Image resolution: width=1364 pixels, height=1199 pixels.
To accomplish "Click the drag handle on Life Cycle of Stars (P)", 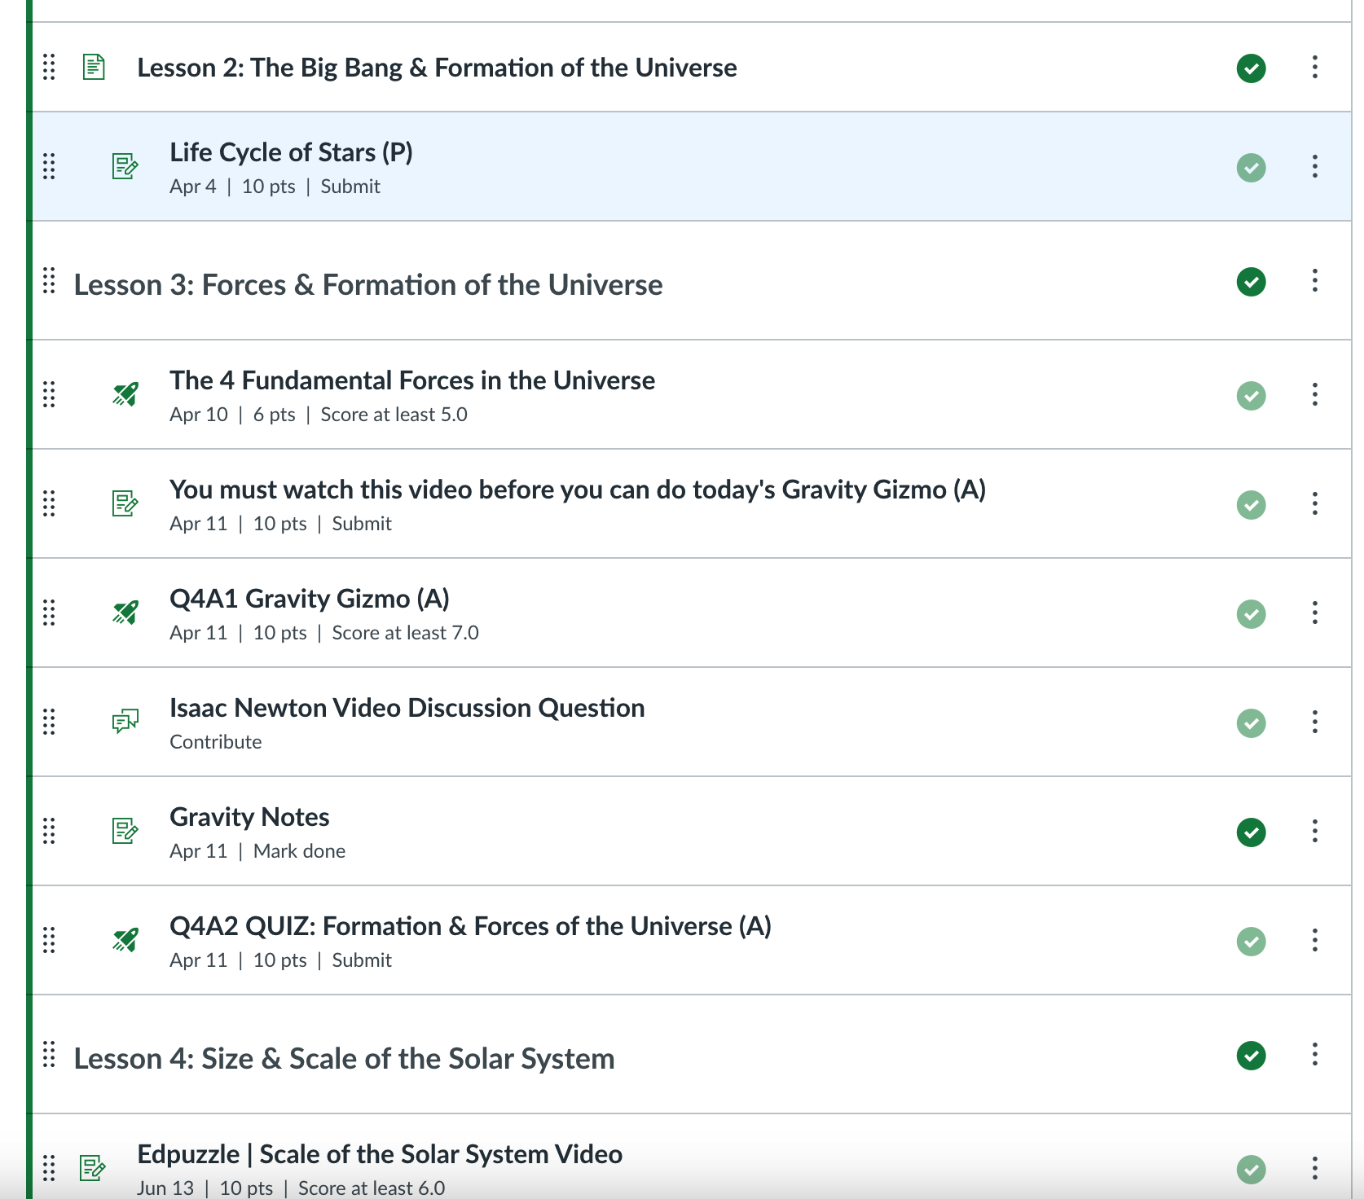I will pyautogui.click(x=49, y=166).
